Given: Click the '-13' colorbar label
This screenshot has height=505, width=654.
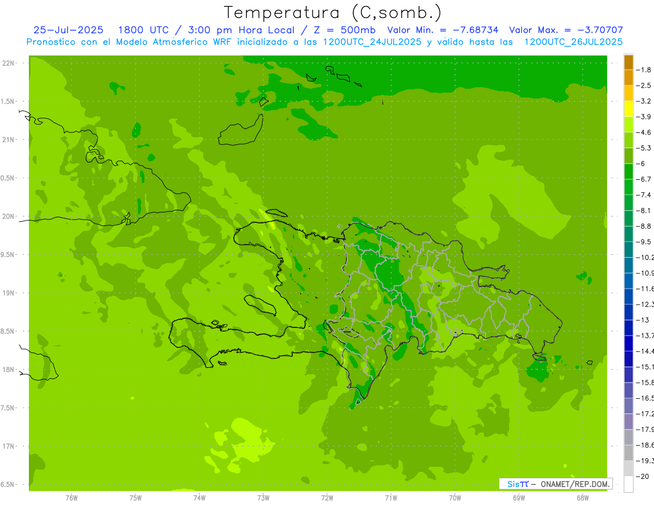Looking at the screenshot, I should click(643, 320).
